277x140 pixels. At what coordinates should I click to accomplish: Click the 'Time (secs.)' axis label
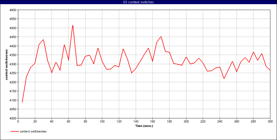(x=144, y=126)
